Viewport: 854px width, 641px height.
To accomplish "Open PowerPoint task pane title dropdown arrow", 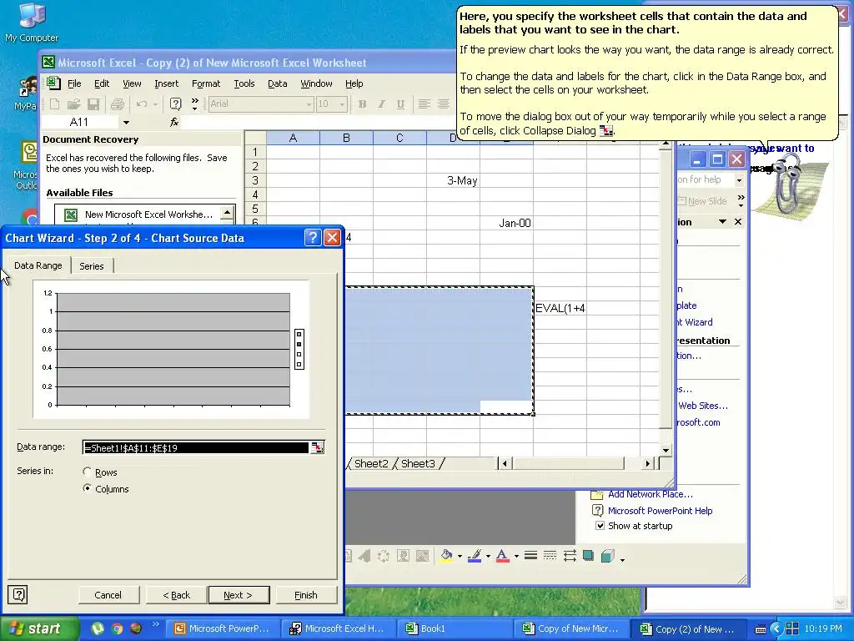I will coord(722,222).
